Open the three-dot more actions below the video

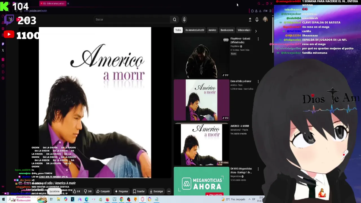pos(169,191)
